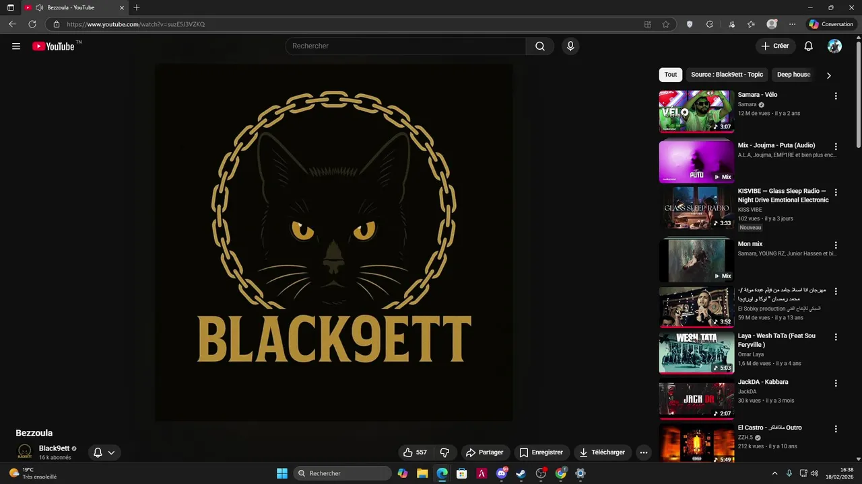Add this page to favorites star
The height and width of the screenshot is (484, 862).
click(665, 24)
